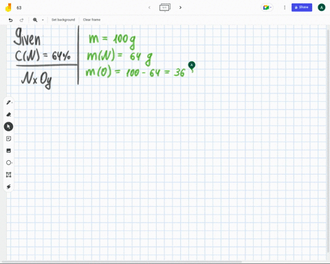The width and height of the screenshot is (330, 264).
Task: Open the account avatar menu
Action: (322, 8)
